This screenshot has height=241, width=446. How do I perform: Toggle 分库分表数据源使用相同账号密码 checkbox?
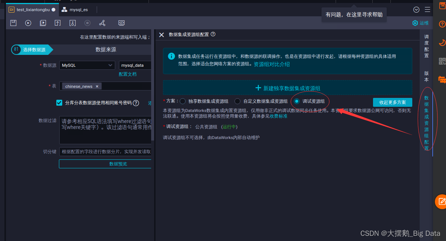59,103
